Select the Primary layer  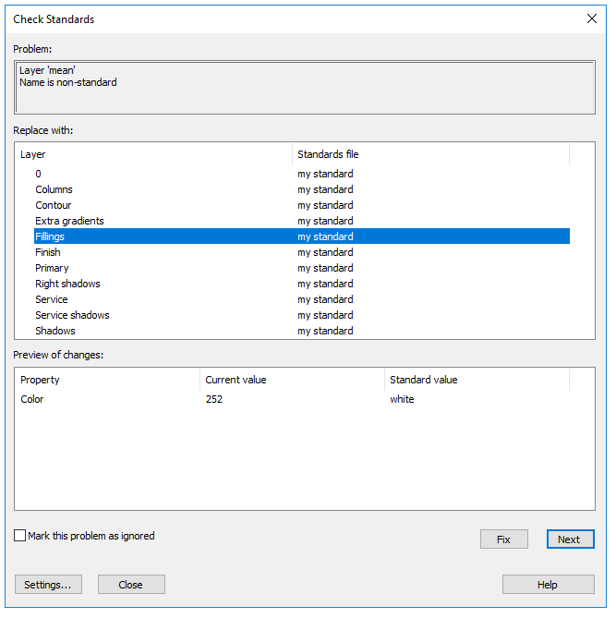(52, 268)
